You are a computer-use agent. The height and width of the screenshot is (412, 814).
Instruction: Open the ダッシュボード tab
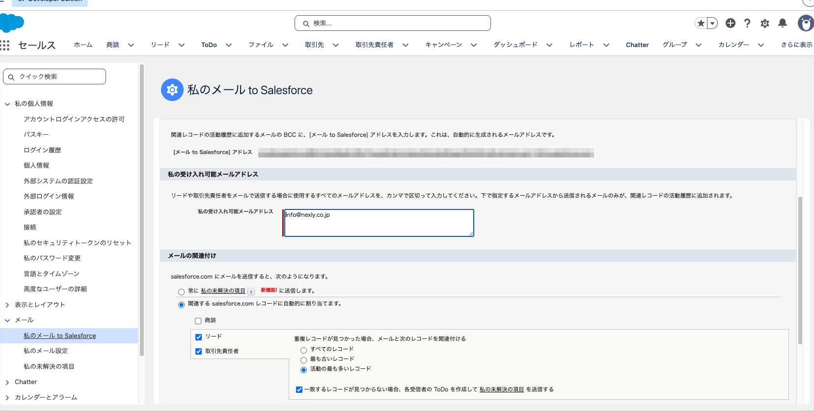pos(516,45)
